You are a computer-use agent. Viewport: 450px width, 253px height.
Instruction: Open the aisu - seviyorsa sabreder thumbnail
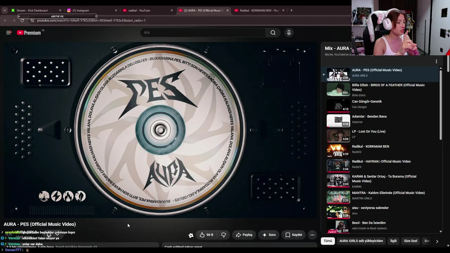[338, 212]
